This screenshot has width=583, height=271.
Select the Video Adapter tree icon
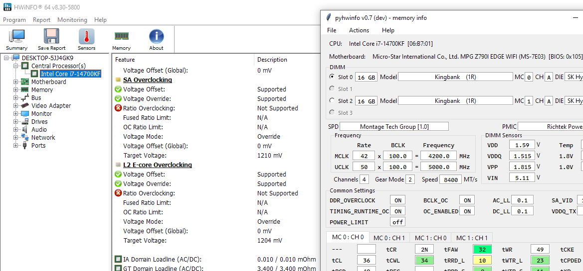point(24,106)
